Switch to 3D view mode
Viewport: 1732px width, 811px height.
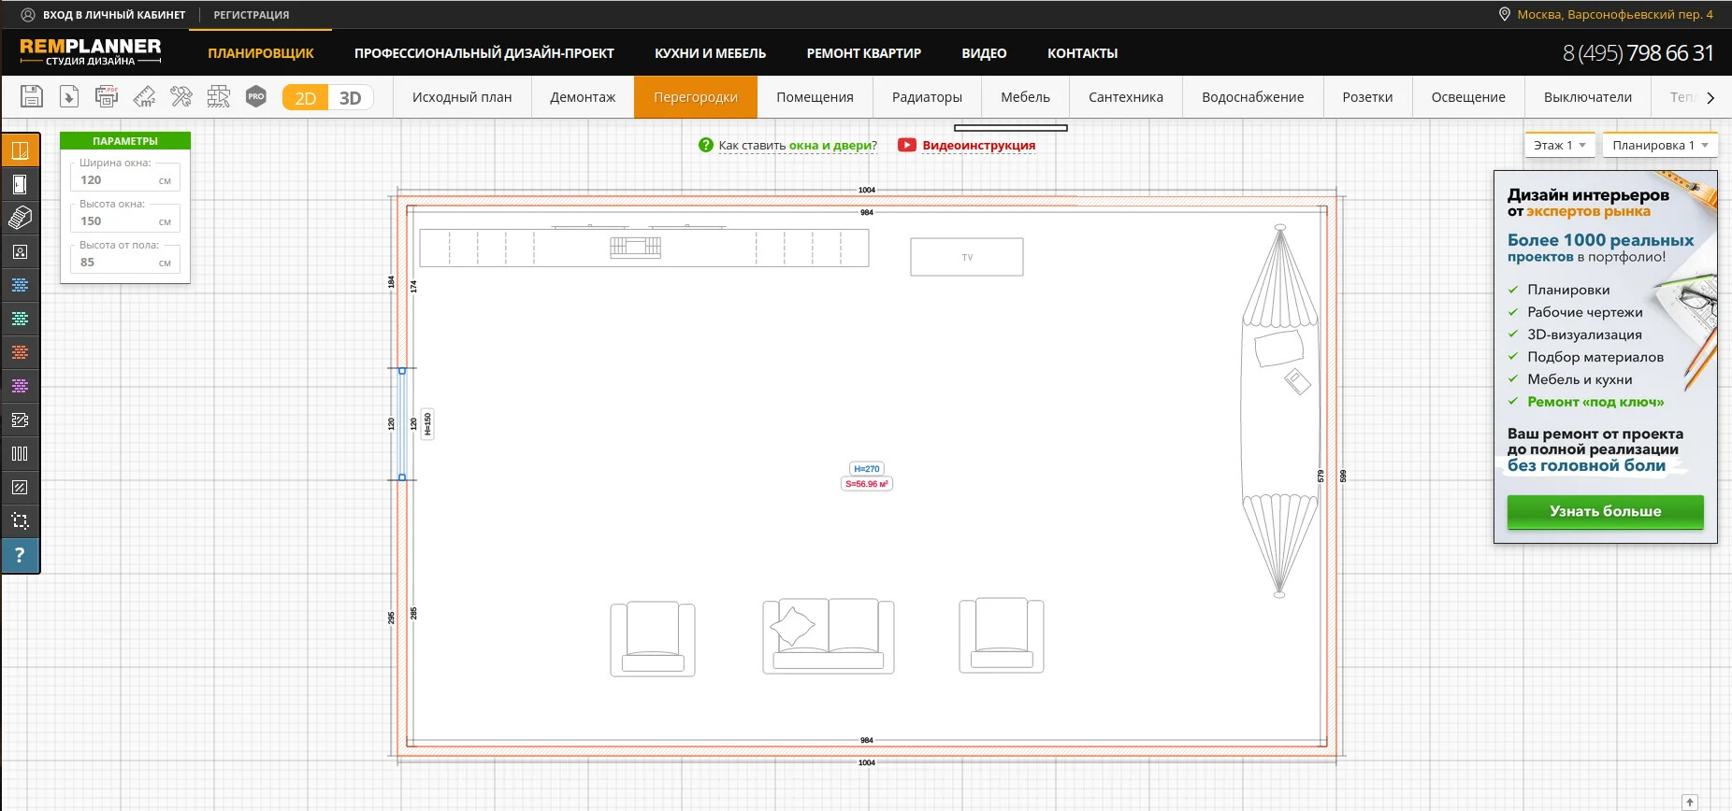point(351,97)
